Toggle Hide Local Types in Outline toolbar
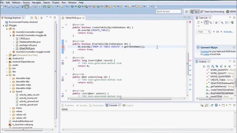 coord(230,66)
